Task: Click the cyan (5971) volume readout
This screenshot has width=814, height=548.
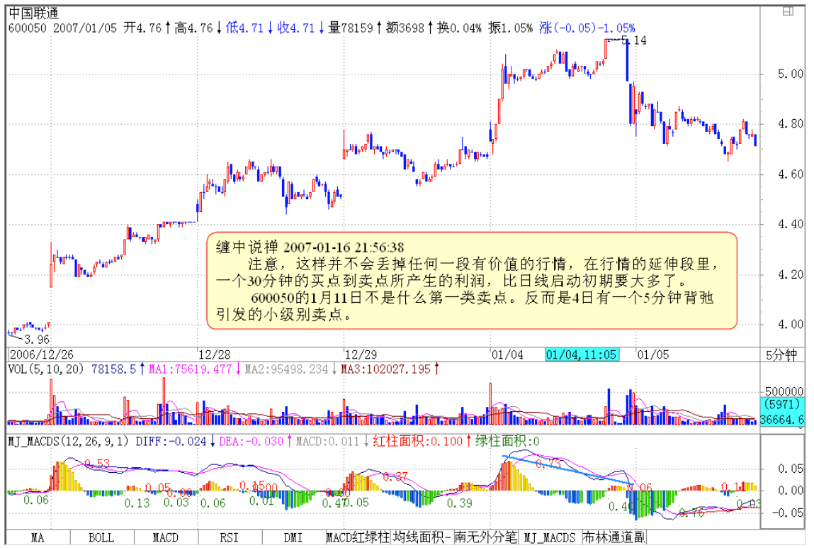Action: click(x=783, y=404)
